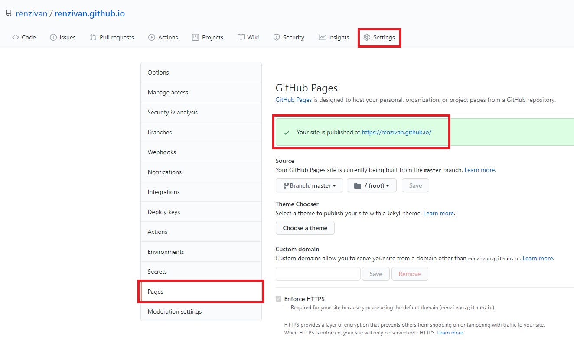The width and height of the screenshot is (574, 347).
Task: Click the GitHub Pages heading
Action: coord(307,88)
